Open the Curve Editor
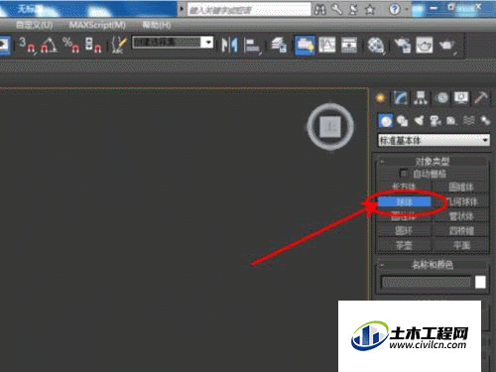 [327, 45]
